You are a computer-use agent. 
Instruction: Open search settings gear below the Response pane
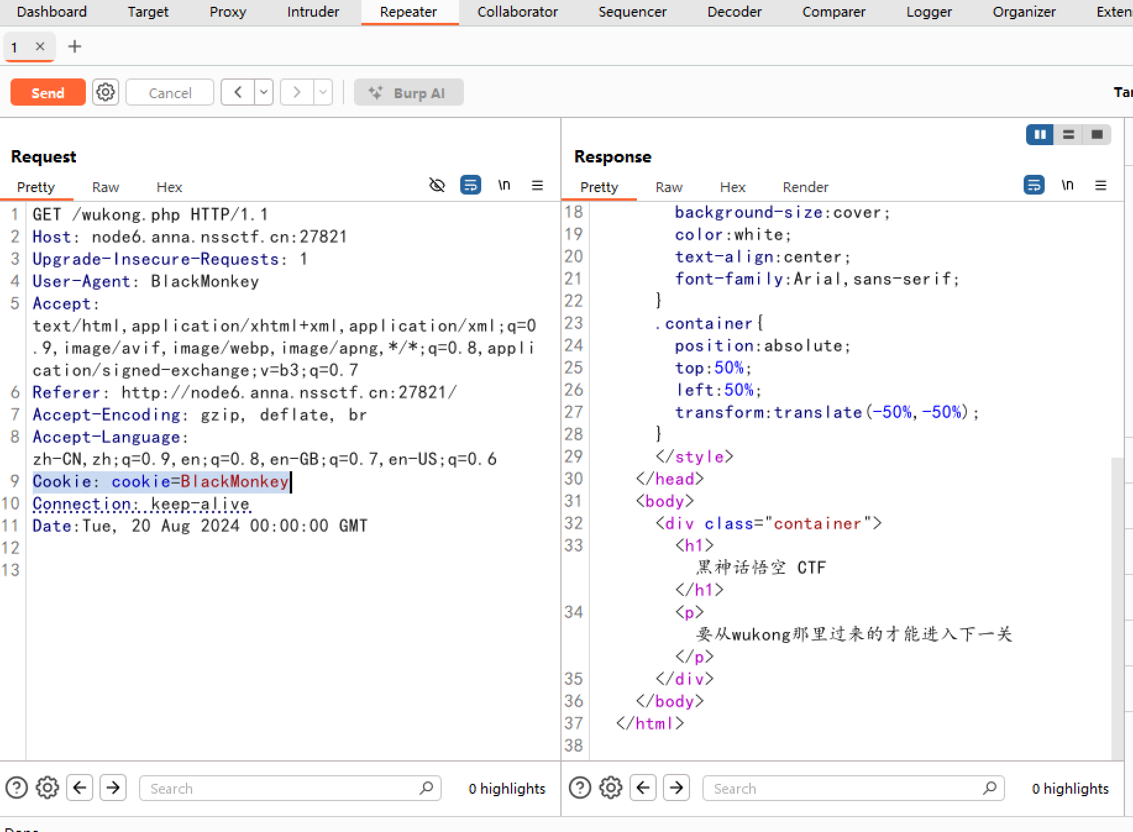[611, 788]
